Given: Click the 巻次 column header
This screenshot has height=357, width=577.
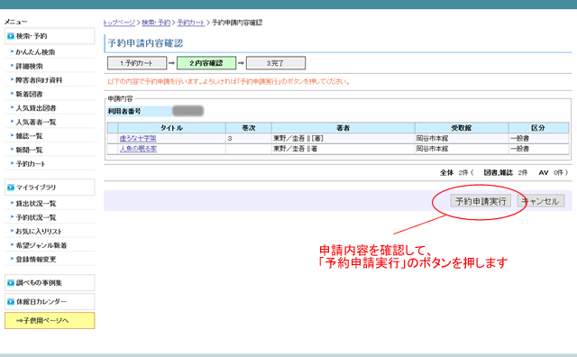Looking at the screenshot, I should click(249, 128).
